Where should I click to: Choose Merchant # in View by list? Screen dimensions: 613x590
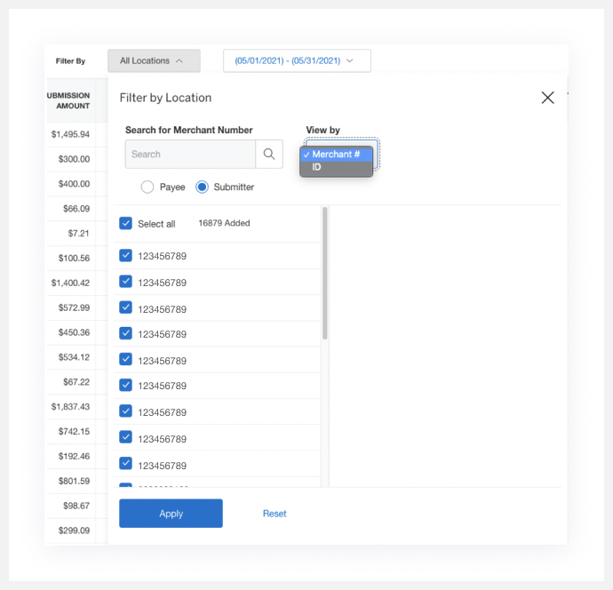point(336,155)
